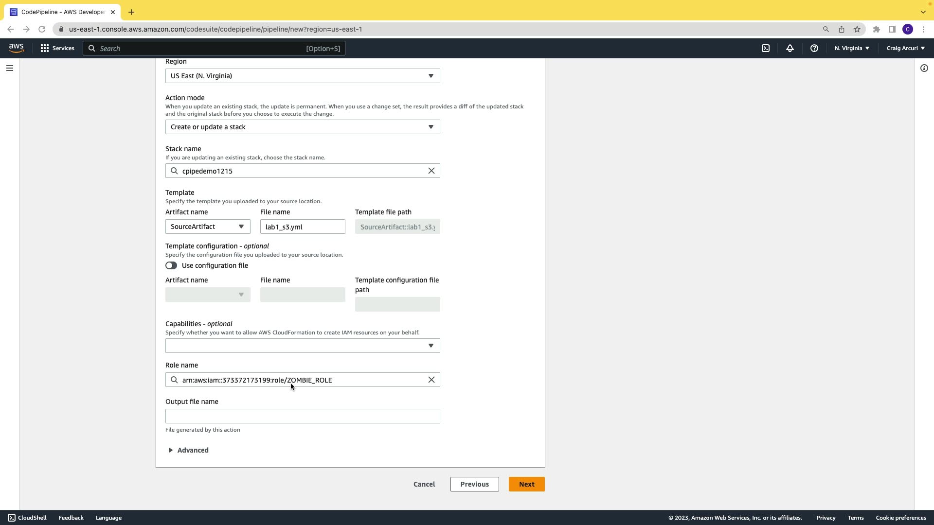Open the N. Virginia region menu

point(851,48)
